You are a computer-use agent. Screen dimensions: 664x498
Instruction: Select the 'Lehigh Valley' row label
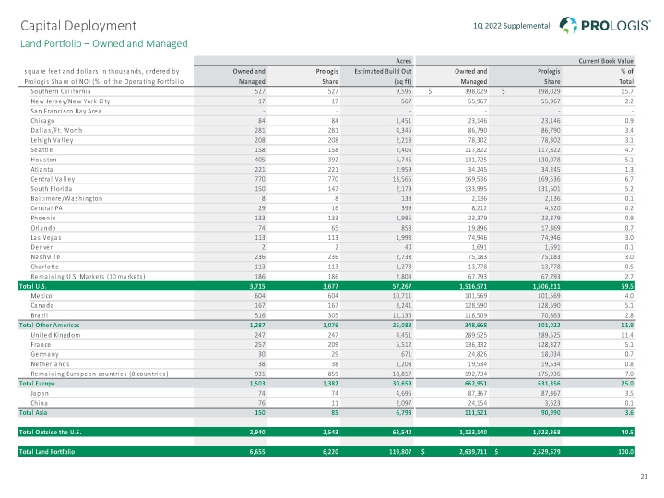(x=52, y=140)
